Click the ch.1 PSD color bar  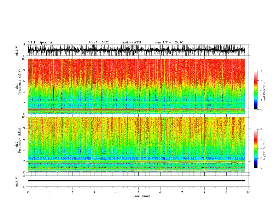coord(256,90)
